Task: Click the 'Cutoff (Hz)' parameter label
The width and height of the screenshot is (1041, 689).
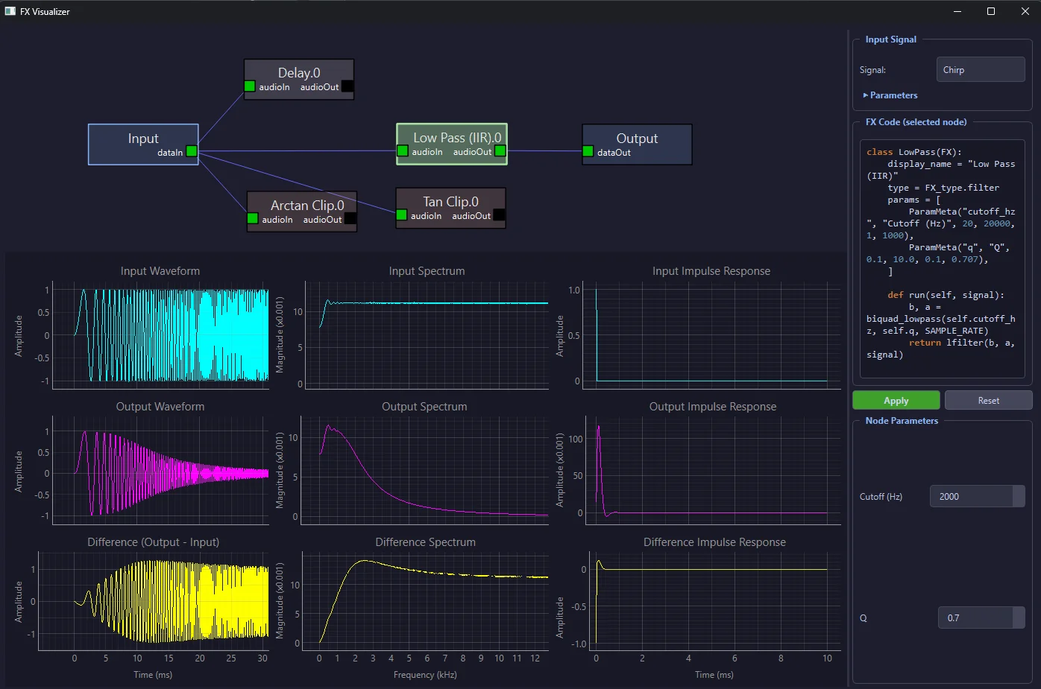Action: click(881, 497)
